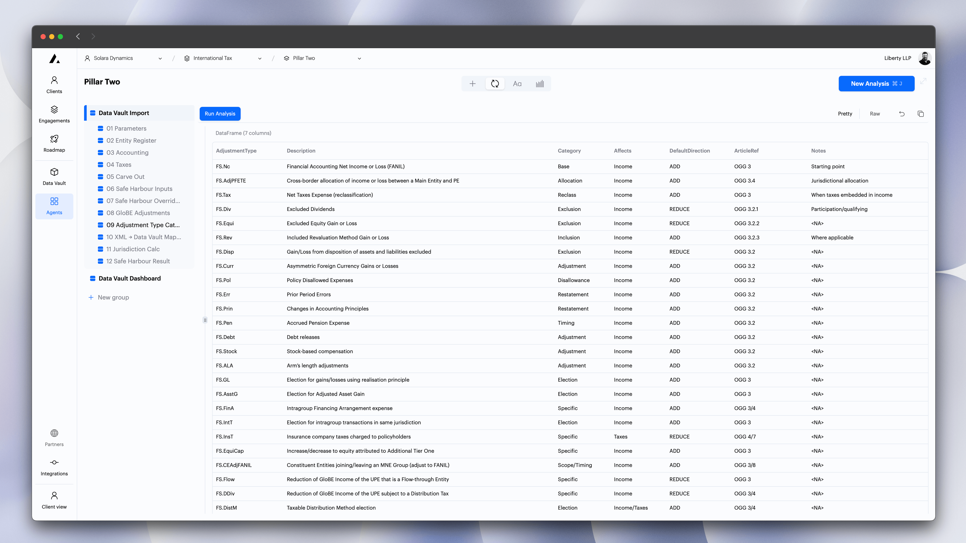The height and width of the screenshot is (543, 966).
Task: Click the Run Analysis button
Action: tap(220, 114)
